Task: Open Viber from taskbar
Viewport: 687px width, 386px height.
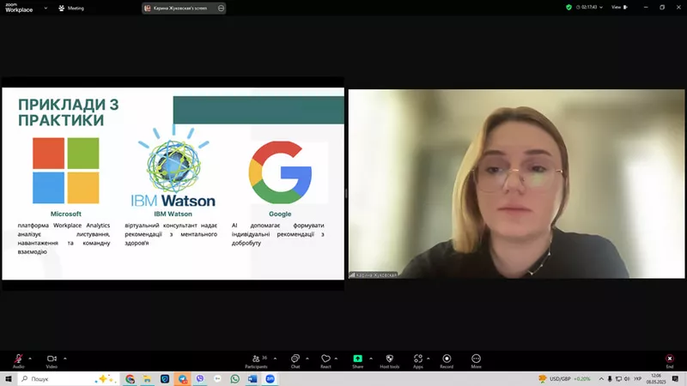Action: point(200,379)
